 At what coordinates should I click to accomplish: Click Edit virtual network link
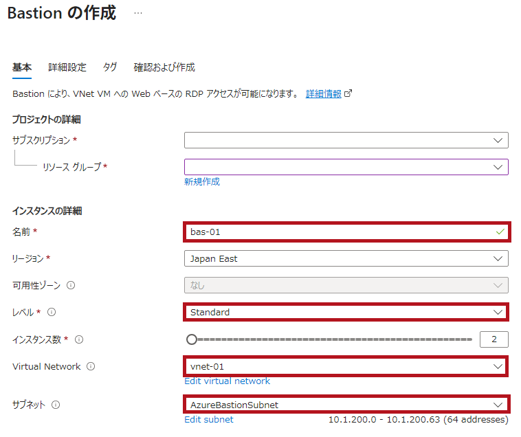tap(228, 381)
